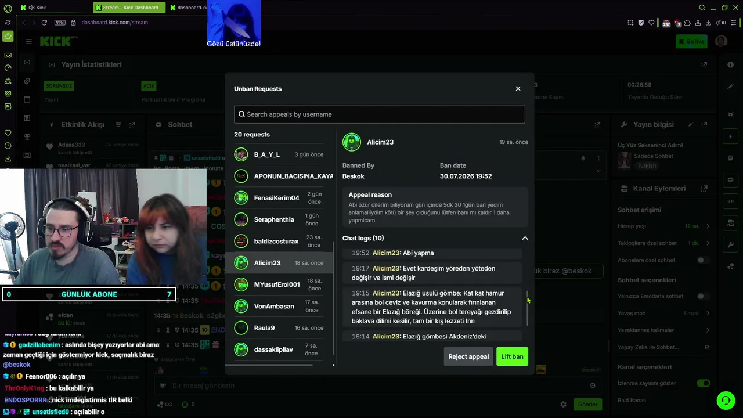743x418 pixels.
Task: Open the bookmarks star in Opera sidebar
Action: tap(8, 36)
